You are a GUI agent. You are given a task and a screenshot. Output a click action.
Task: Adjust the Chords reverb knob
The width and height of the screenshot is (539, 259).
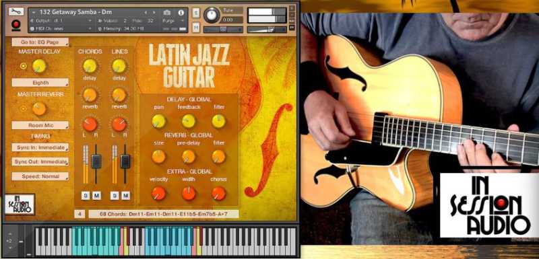pos(90,95)
